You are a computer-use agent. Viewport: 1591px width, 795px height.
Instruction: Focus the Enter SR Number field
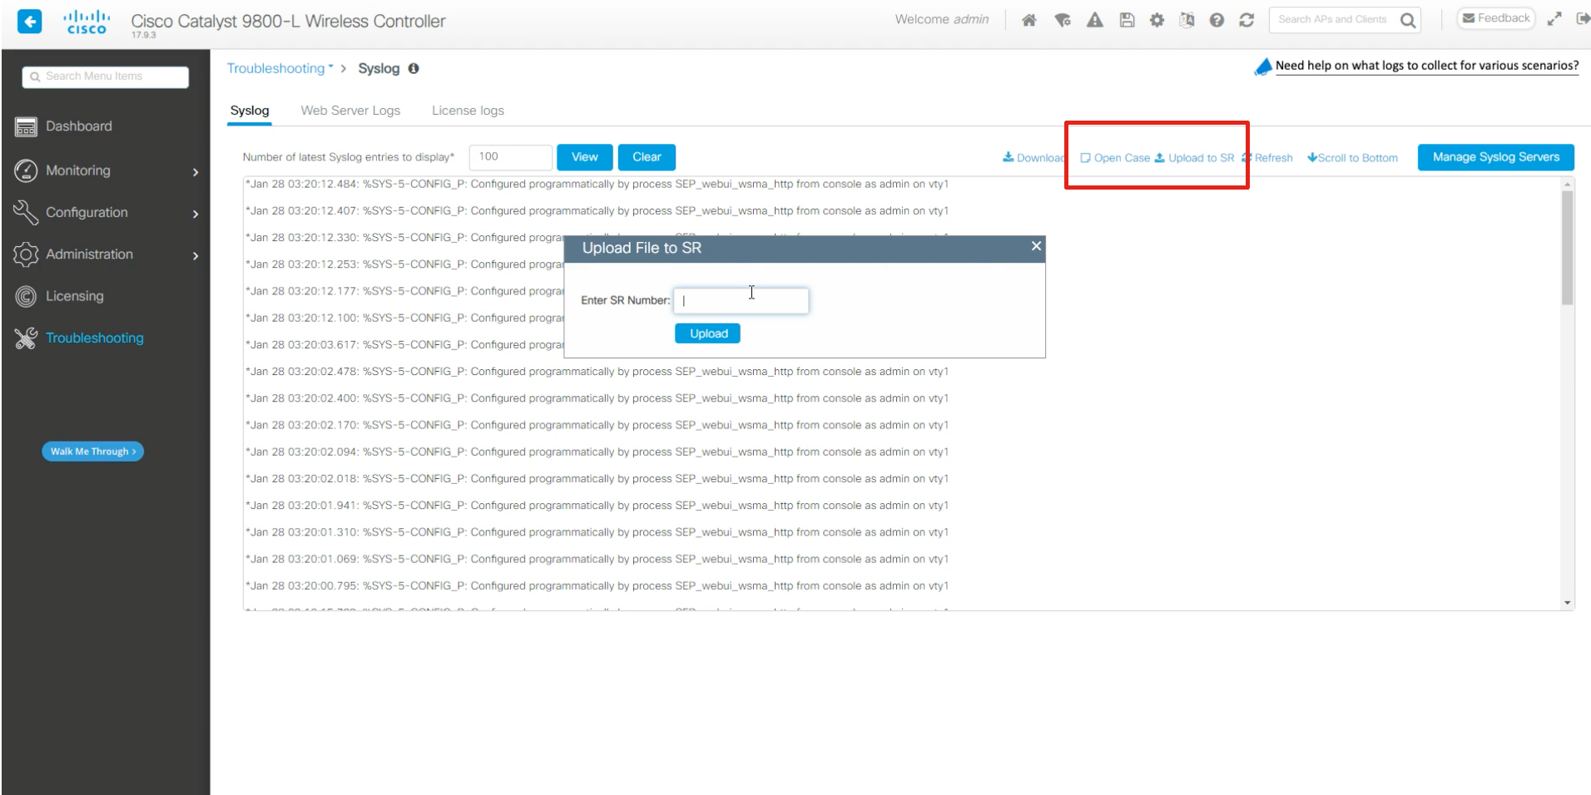(x=741, y=300)
